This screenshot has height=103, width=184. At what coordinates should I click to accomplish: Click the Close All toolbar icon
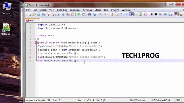pos(53,14)
